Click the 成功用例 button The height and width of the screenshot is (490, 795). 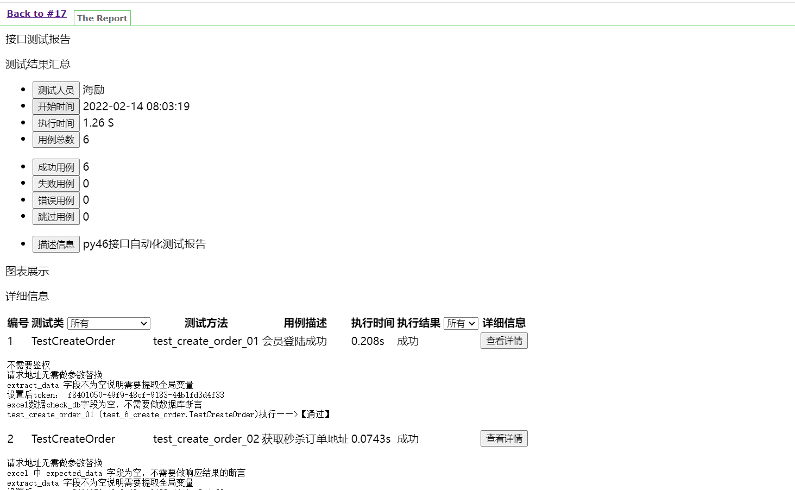[x=56, y=167]
